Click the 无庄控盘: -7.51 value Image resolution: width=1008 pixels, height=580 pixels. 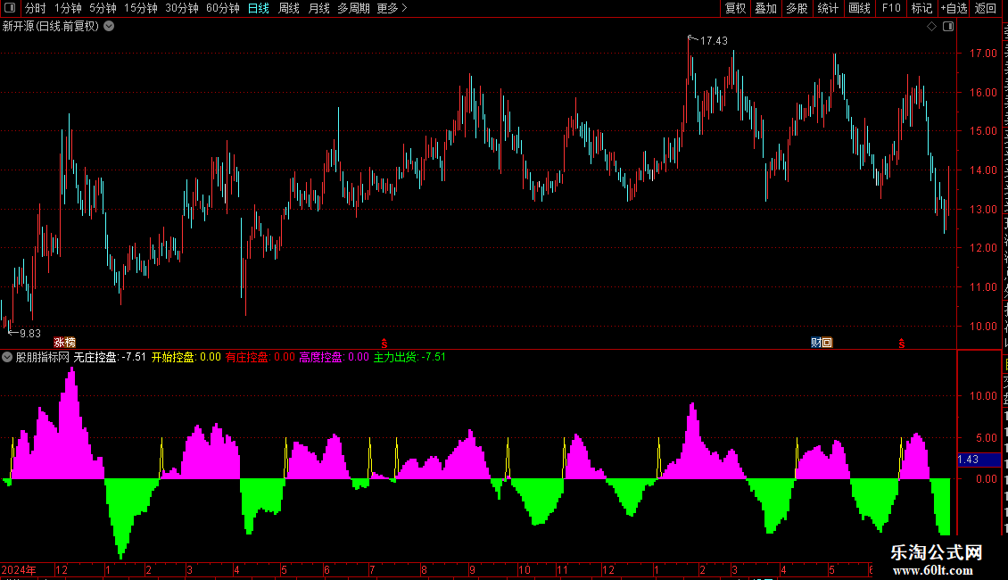click(x=110, y=357)
